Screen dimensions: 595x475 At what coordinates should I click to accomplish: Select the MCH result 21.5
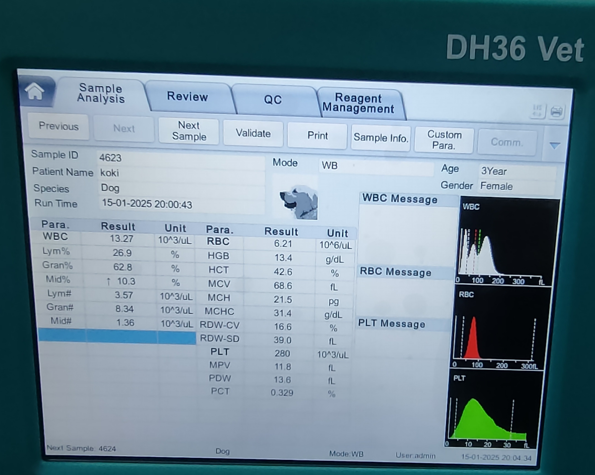[283, 300]
